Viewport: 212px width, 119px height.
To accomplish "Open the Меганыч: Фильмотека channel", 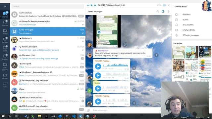I will pos(48,99).
